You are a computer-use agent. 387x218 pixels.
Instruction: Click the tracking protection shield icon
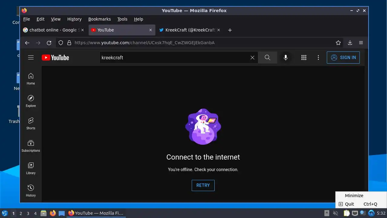click(x=61, y=43)
